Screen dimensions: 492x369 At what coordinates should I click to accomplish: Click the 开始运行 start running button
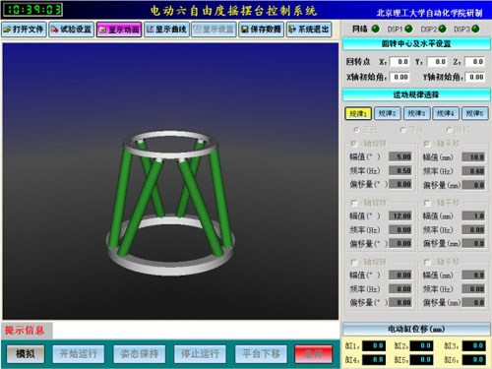click(79, 354)
